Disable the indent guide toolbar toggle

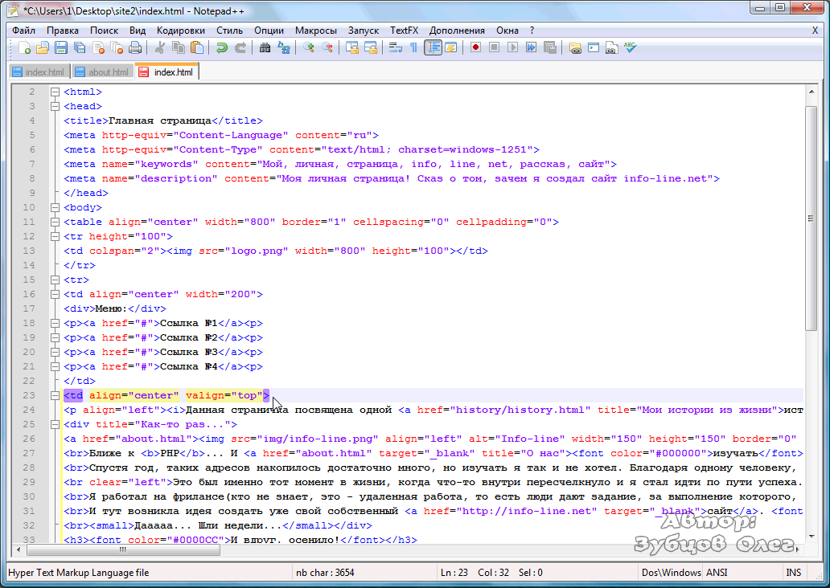[433, 48]
